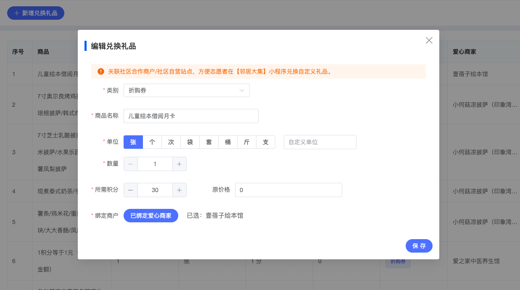The image size is (520, 290).
Task: Click the 已绑定爱心商家 button
Action: [x=151, y=216]
